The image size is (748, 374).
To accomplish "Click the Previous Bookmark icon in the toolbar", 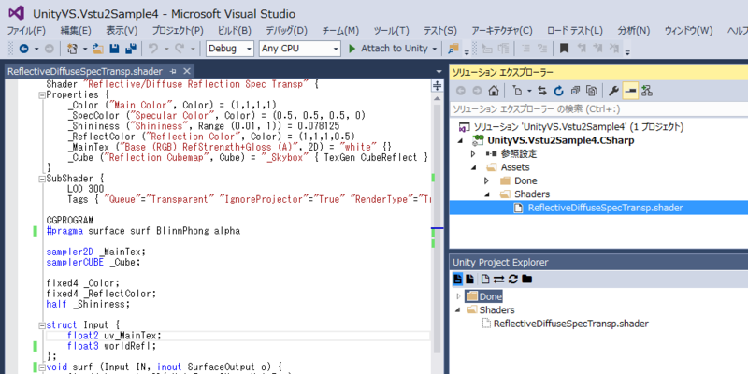I will (582, 49).
